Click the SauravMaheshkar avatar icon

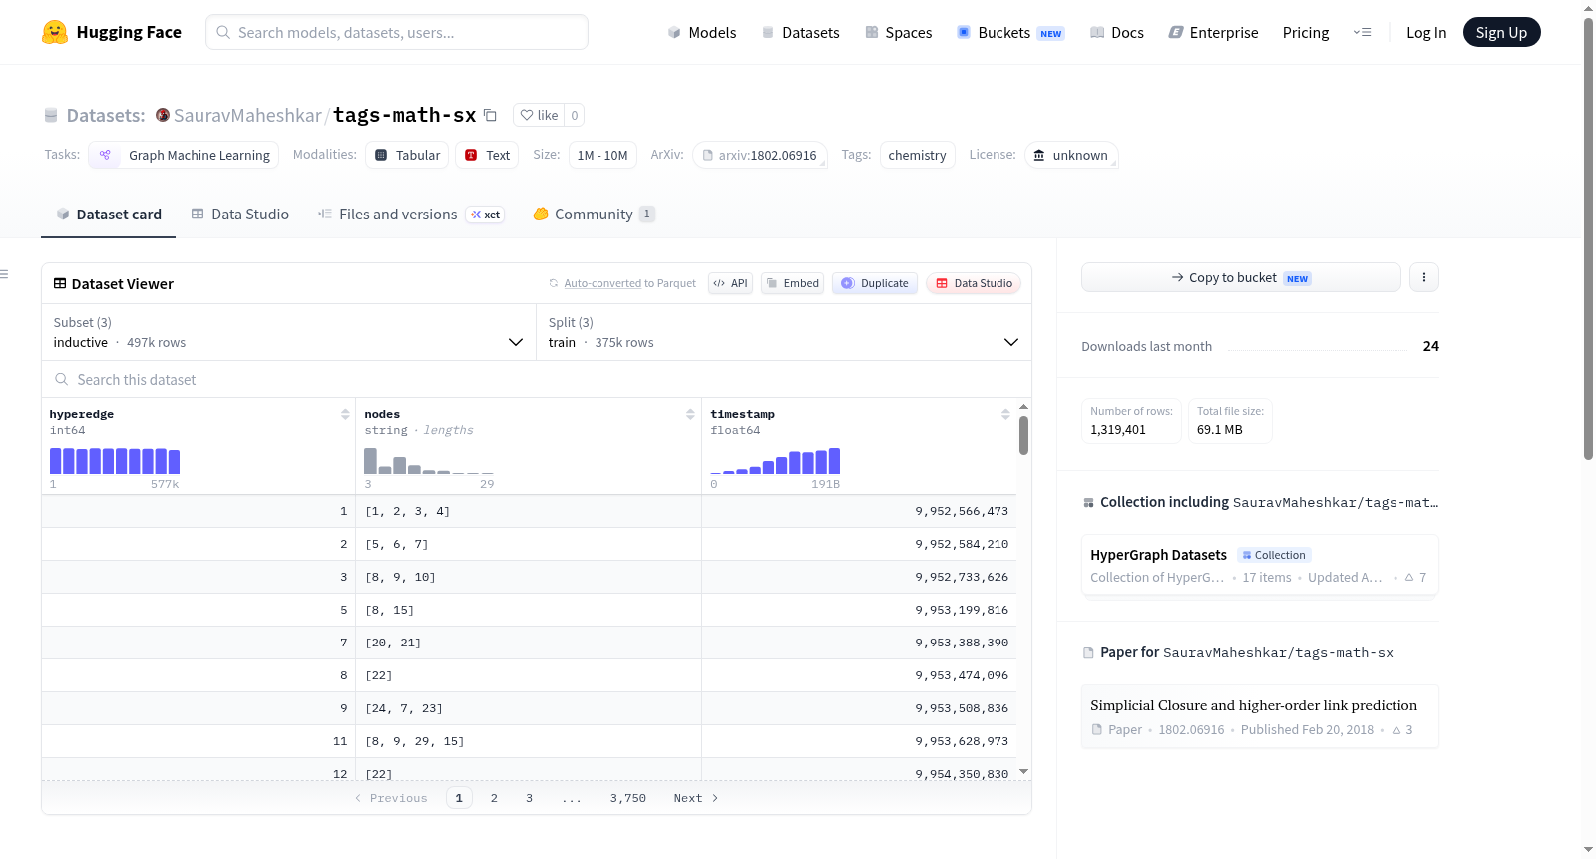(163, 115)
